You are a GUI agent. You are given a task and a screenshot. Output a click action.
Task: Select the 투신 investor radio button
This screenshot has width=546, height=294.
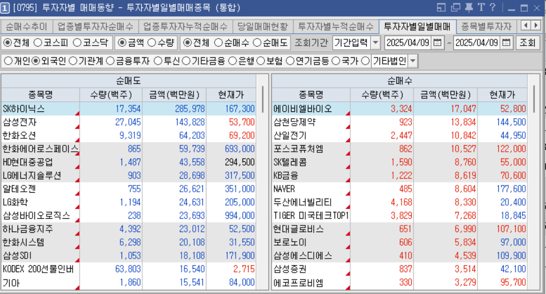tap(158, 61)
